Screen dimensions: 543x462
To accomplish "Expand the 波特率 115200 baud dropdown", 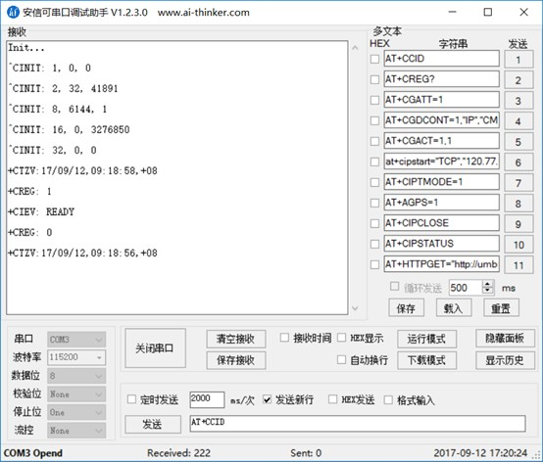I will tap(76, 357).
